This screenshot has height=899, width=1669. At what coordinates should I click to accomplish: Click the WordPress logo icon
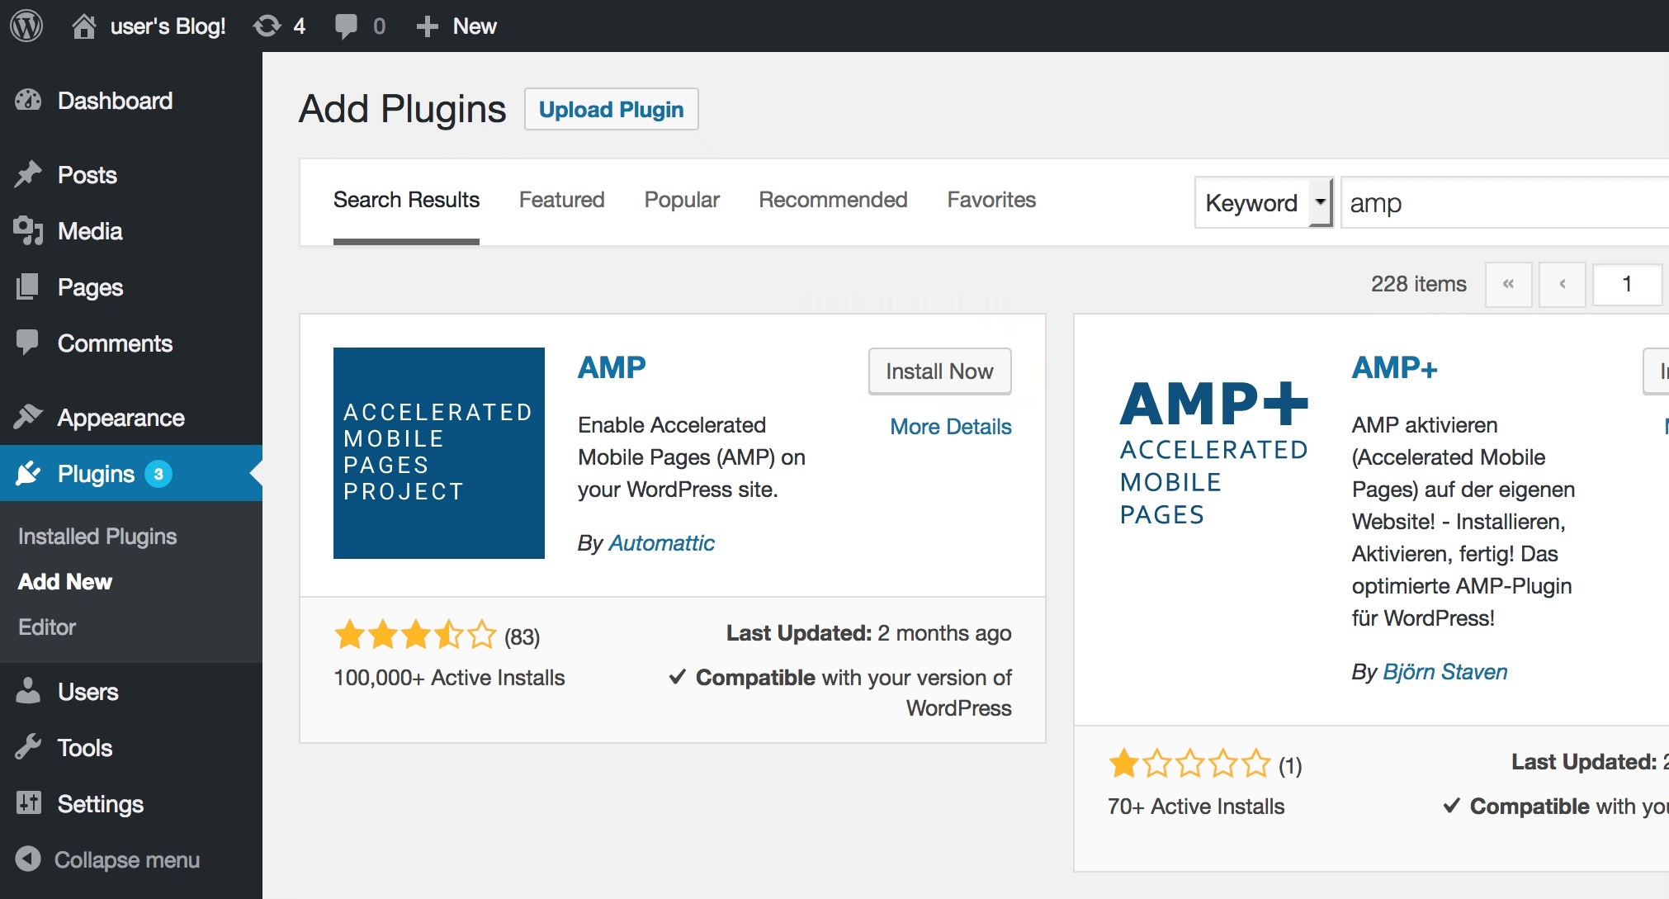26,26
